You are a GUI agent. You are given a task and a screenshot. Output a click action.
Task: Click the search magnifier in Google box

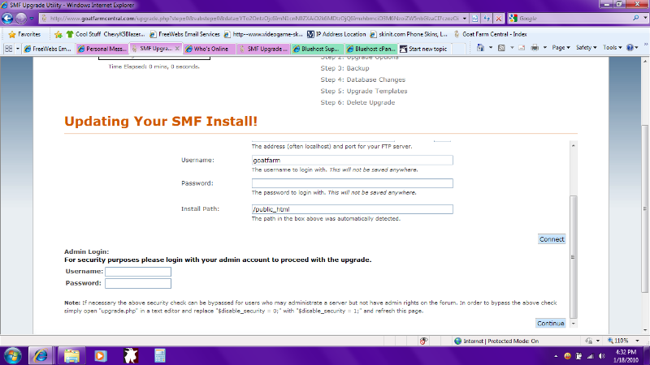[636, 18]
